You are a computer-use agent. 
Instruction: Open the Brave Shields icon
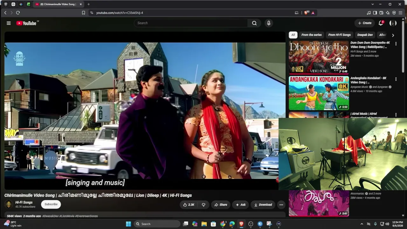coord(306,13)
